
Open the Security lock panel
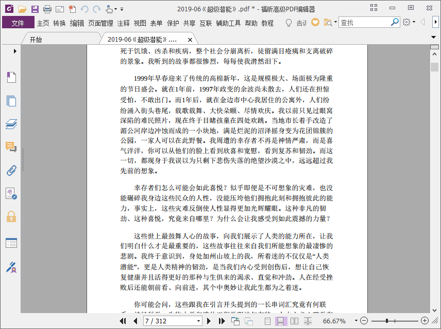point(11,217)
